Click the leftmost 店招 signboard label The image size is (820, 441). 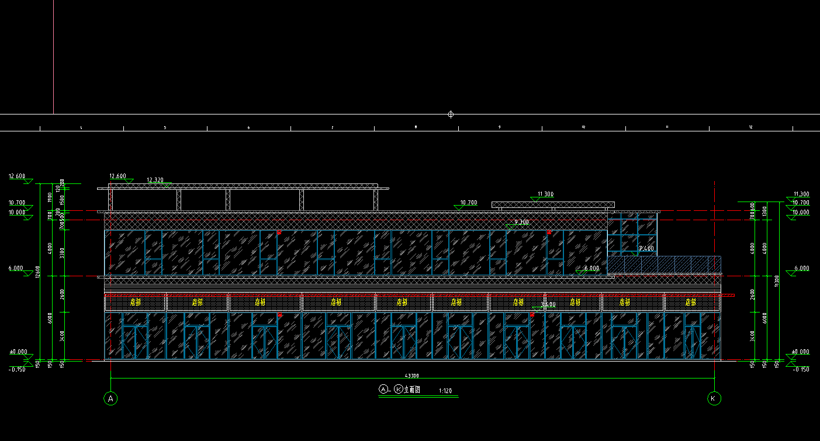coord(136,303)
